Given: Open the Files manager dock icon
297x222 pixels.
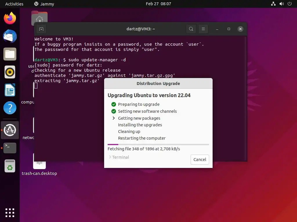Looking at the screenshot, I should [x=10, y=54].
